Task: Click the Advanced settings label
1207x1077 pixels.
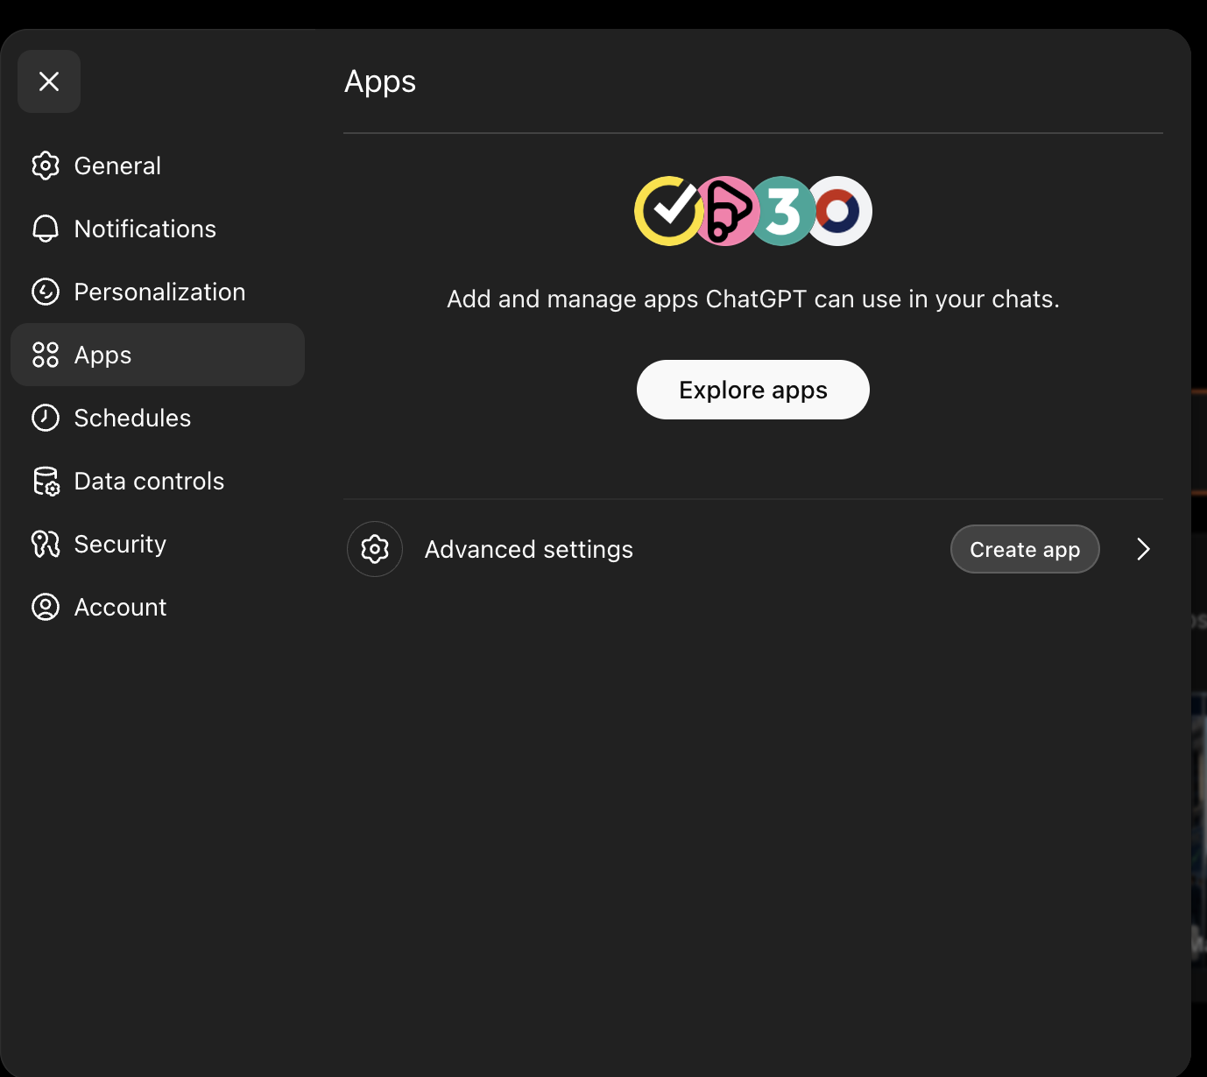Action: (x=529, y=549)
